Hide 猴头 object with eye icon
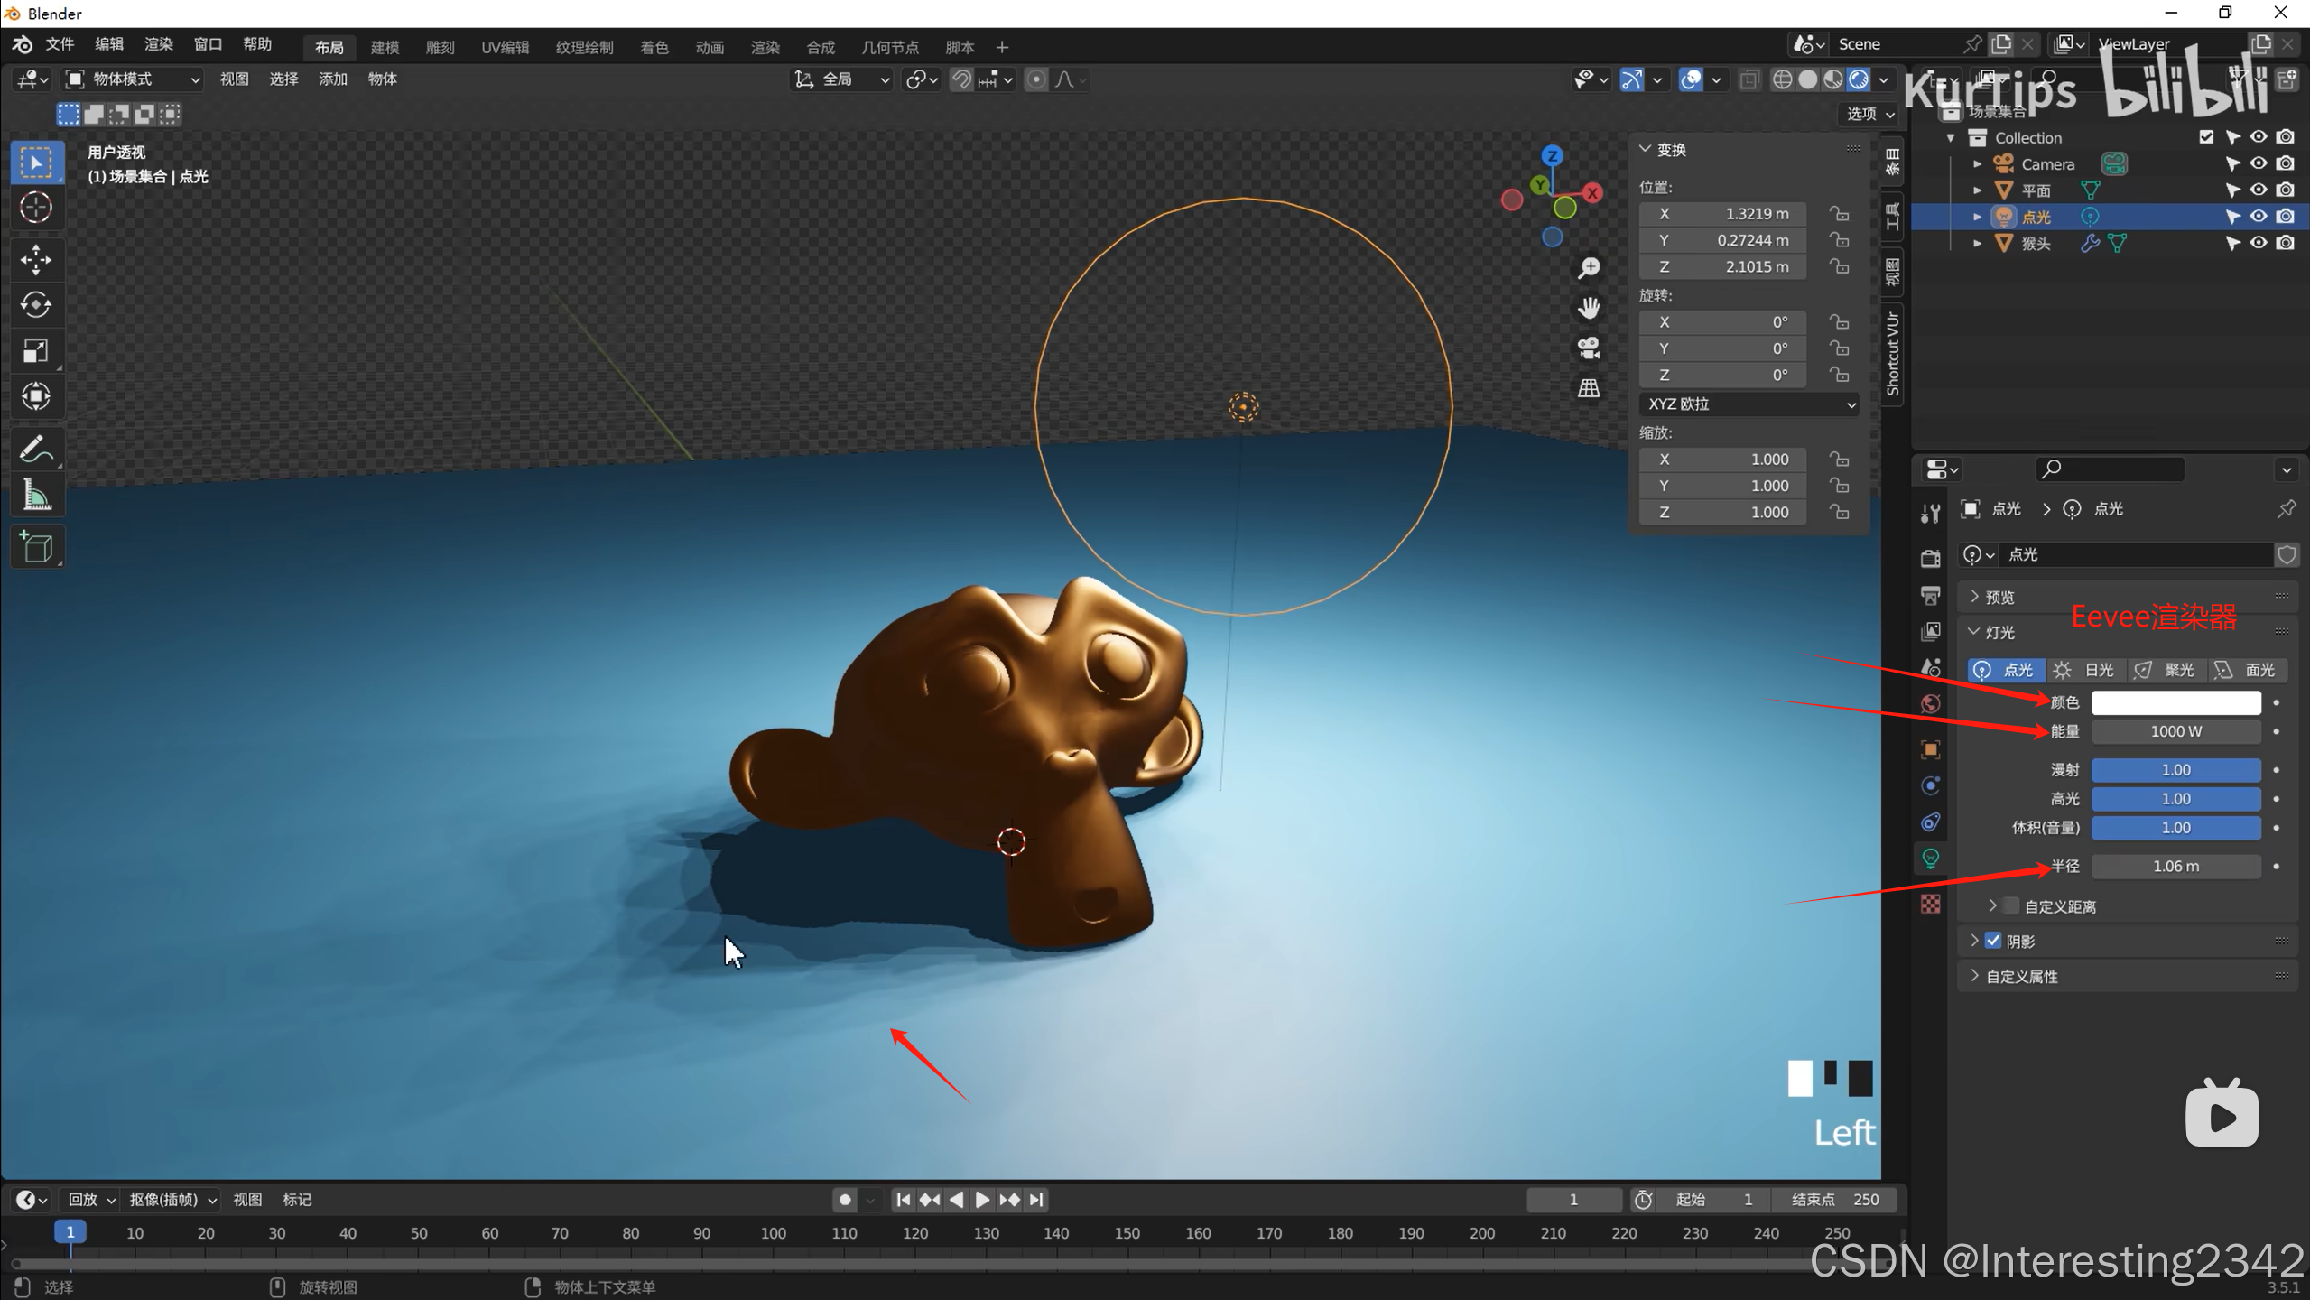The width and height of the screenshot is (2310, 1300). click(x=2259, y=243)
